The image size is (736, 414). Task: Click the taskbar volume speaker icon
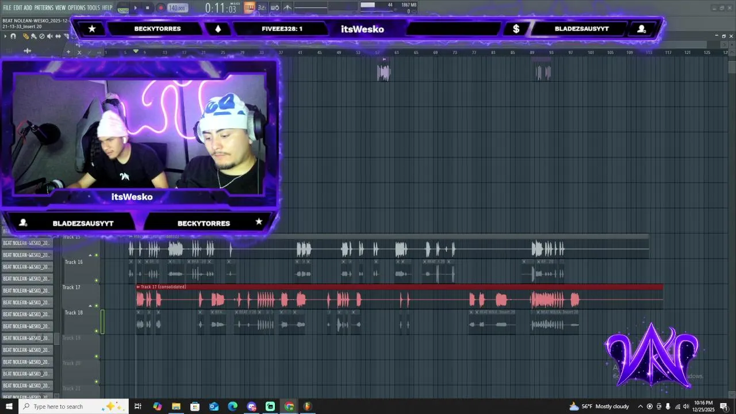pos(686,407)
